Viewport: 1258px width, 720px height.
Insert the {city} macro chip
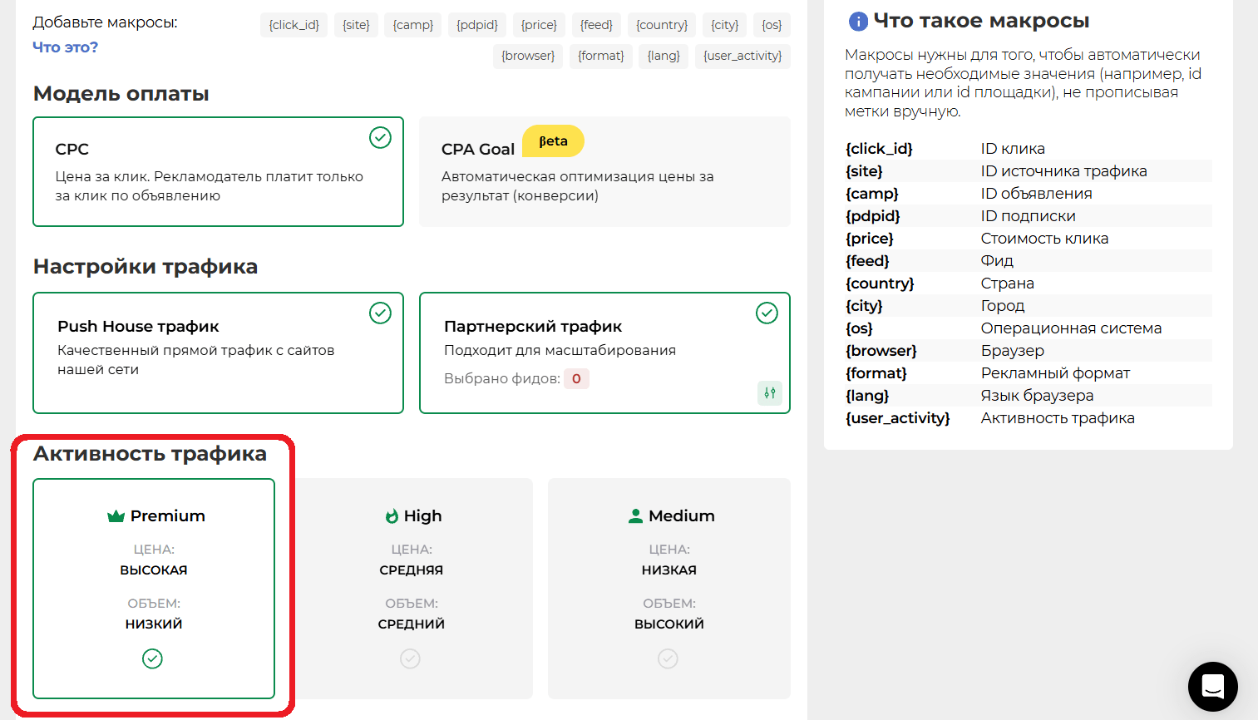(x=724, y=25)
